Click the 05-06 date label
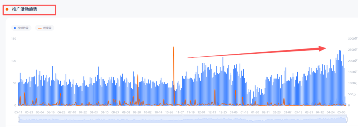The width and height of the screenshot is (358, 127). pyautogui.click(x=341, y=112)
